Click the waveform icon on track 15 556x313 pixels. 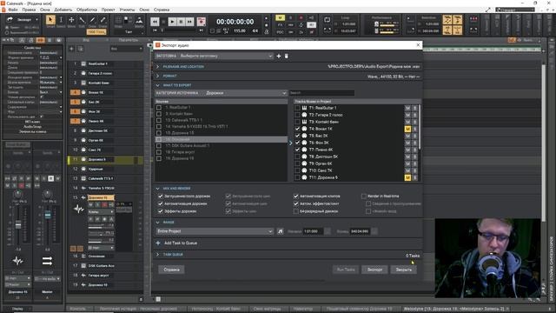coord(79,209)
